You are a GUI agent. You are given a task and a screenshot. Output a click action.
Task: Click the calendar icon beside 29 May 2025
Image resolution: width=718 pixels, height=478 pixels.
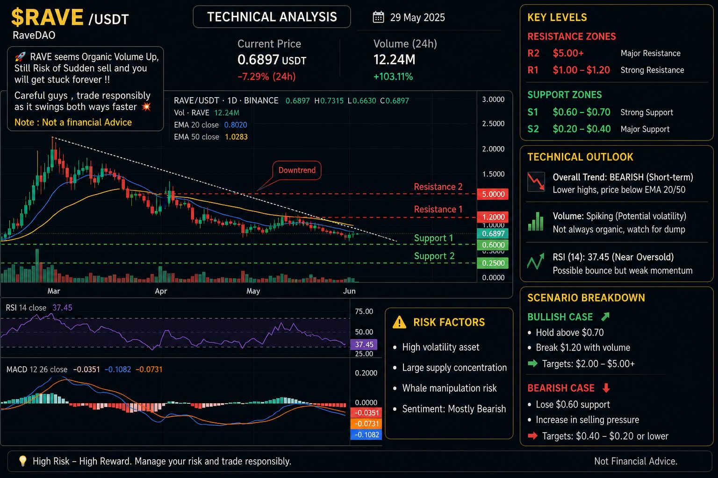click(378, 17)
